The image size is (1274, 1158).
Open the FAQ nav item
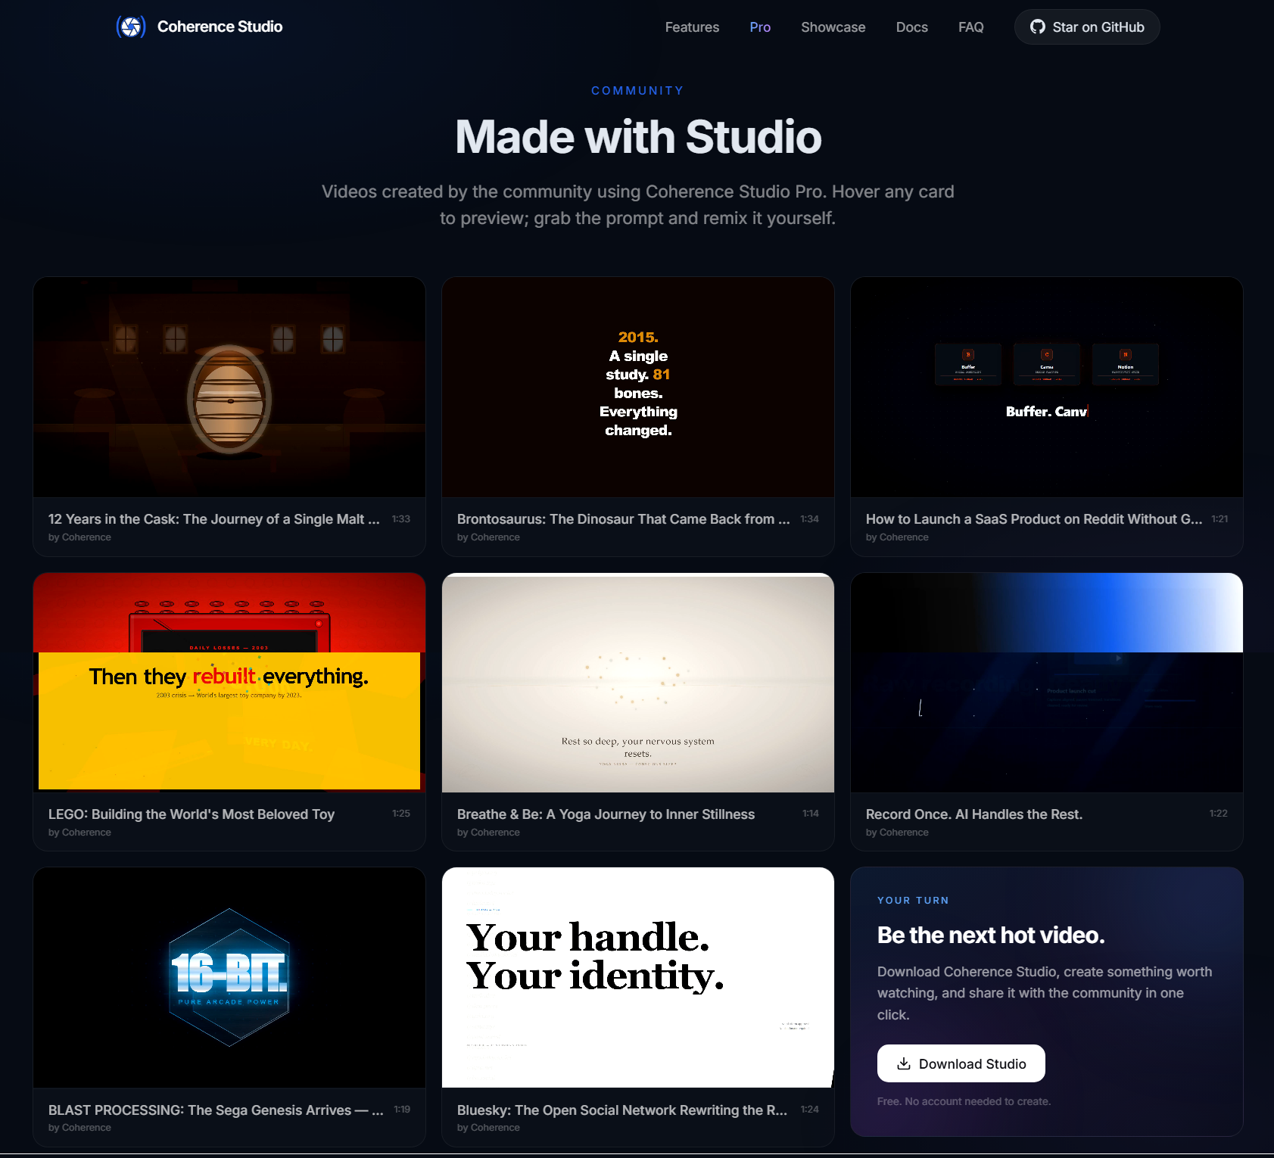point(970,27)
